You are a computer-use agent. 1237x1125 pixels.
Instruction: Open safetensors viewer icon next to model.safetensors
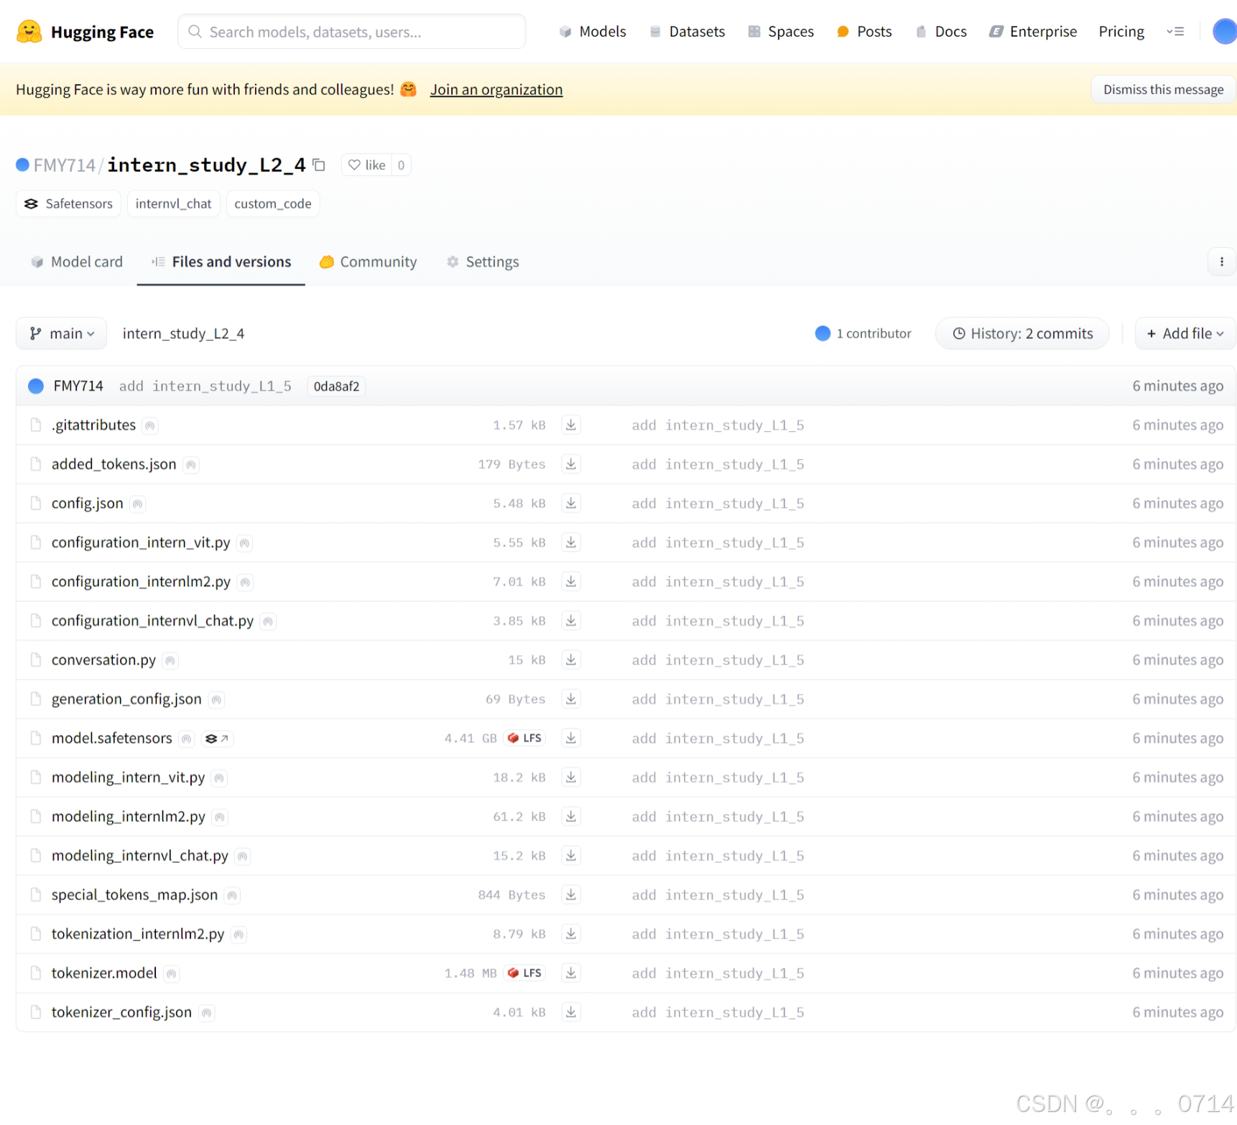coord(217,739)
